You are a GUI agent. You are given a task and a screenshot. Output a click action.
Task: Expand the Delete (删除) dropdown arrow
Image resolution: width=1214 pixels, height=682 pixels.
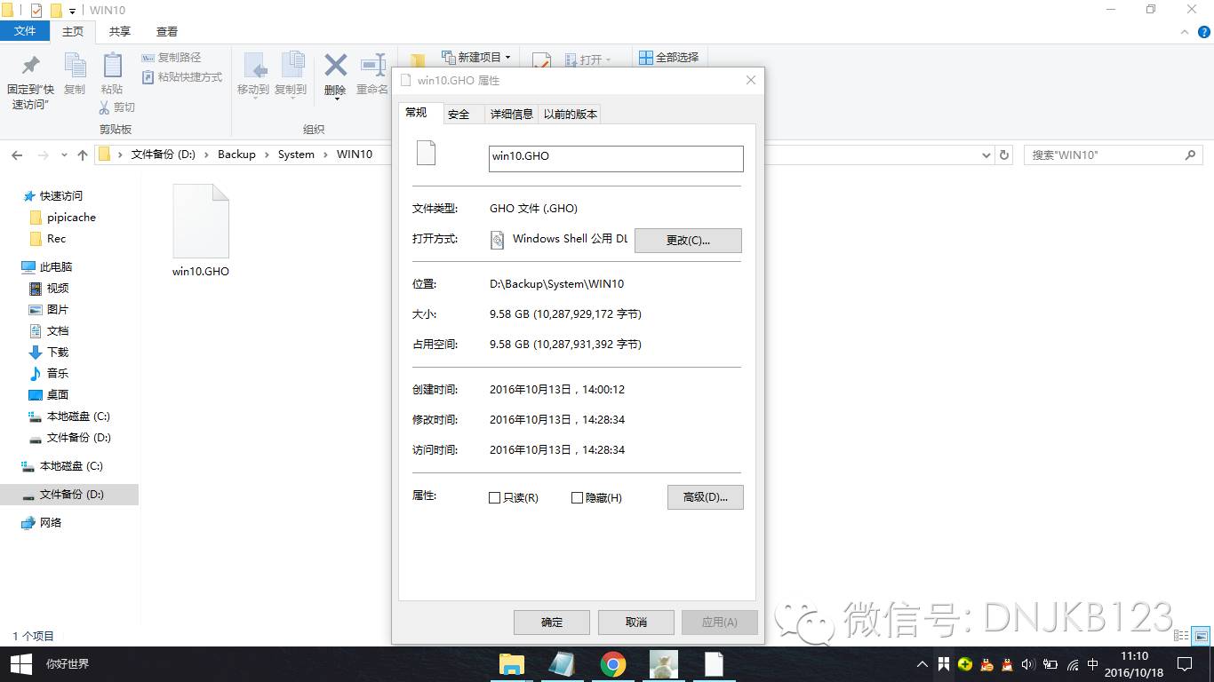pos(336,99)
